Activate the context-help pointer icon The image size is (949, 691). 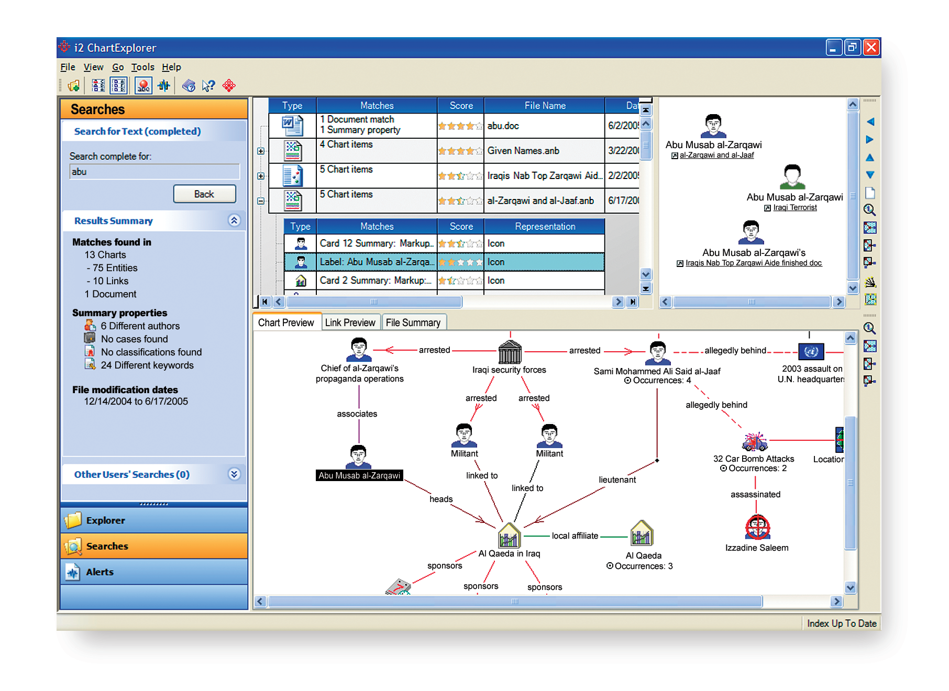(x=208, y=85)
